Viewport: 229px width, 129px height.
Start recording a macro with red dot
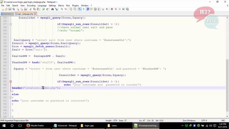[x=112, y=9]
